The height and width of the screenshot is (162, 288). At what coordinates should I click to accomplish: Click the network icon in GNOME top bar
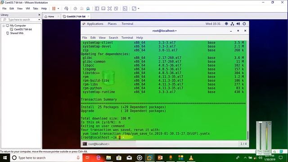tap(232, 24)
